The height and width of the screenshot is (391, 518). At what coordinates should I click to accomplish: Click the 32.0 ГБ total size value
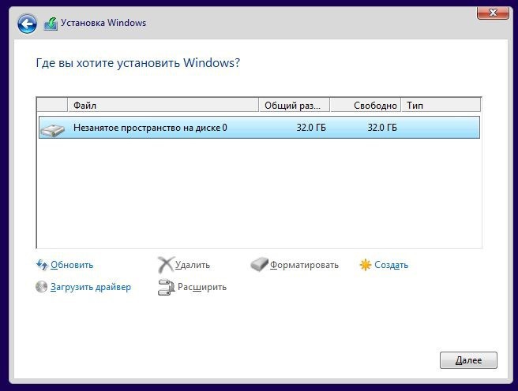(x=311, y=128)
